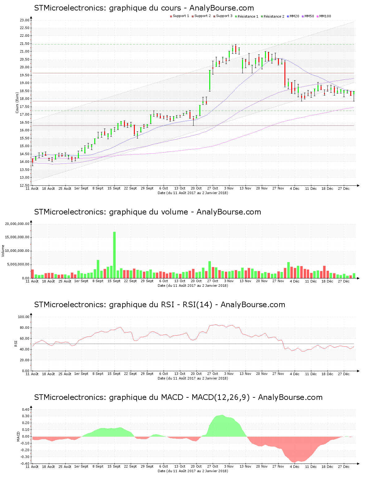Select the Support 2 legend label
371x479 pixels.
pos(203,16)
